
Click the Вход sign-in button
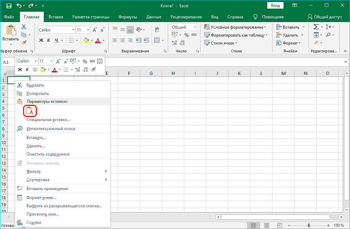click(x=275, y=6)
